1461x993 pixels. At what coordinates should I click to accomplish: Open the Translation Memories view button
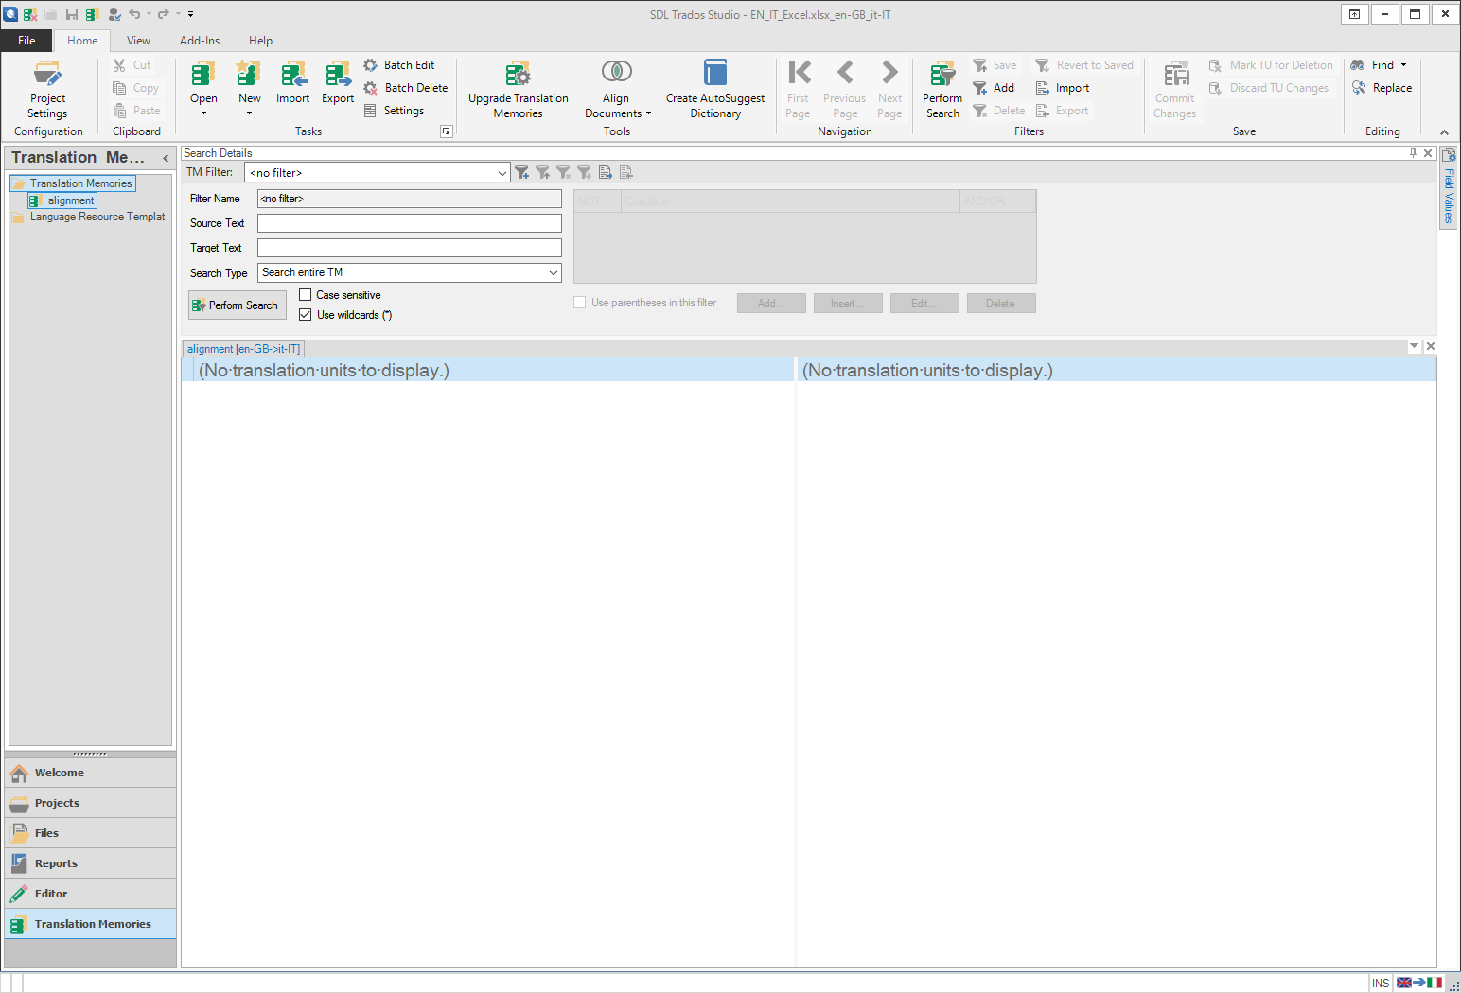coord(90,924)
